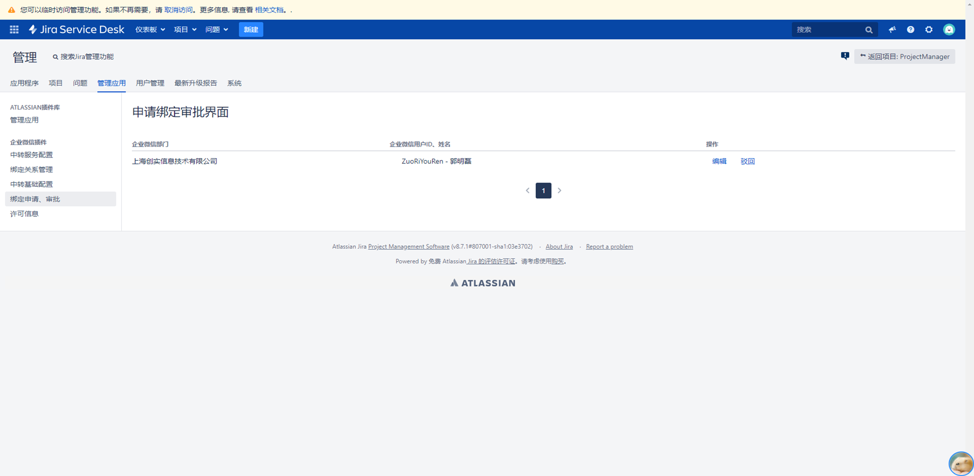The width and height of the screenshot is (974, 476).
Task: Click the feedback comment icon beside return button
Action: (845, 56)
